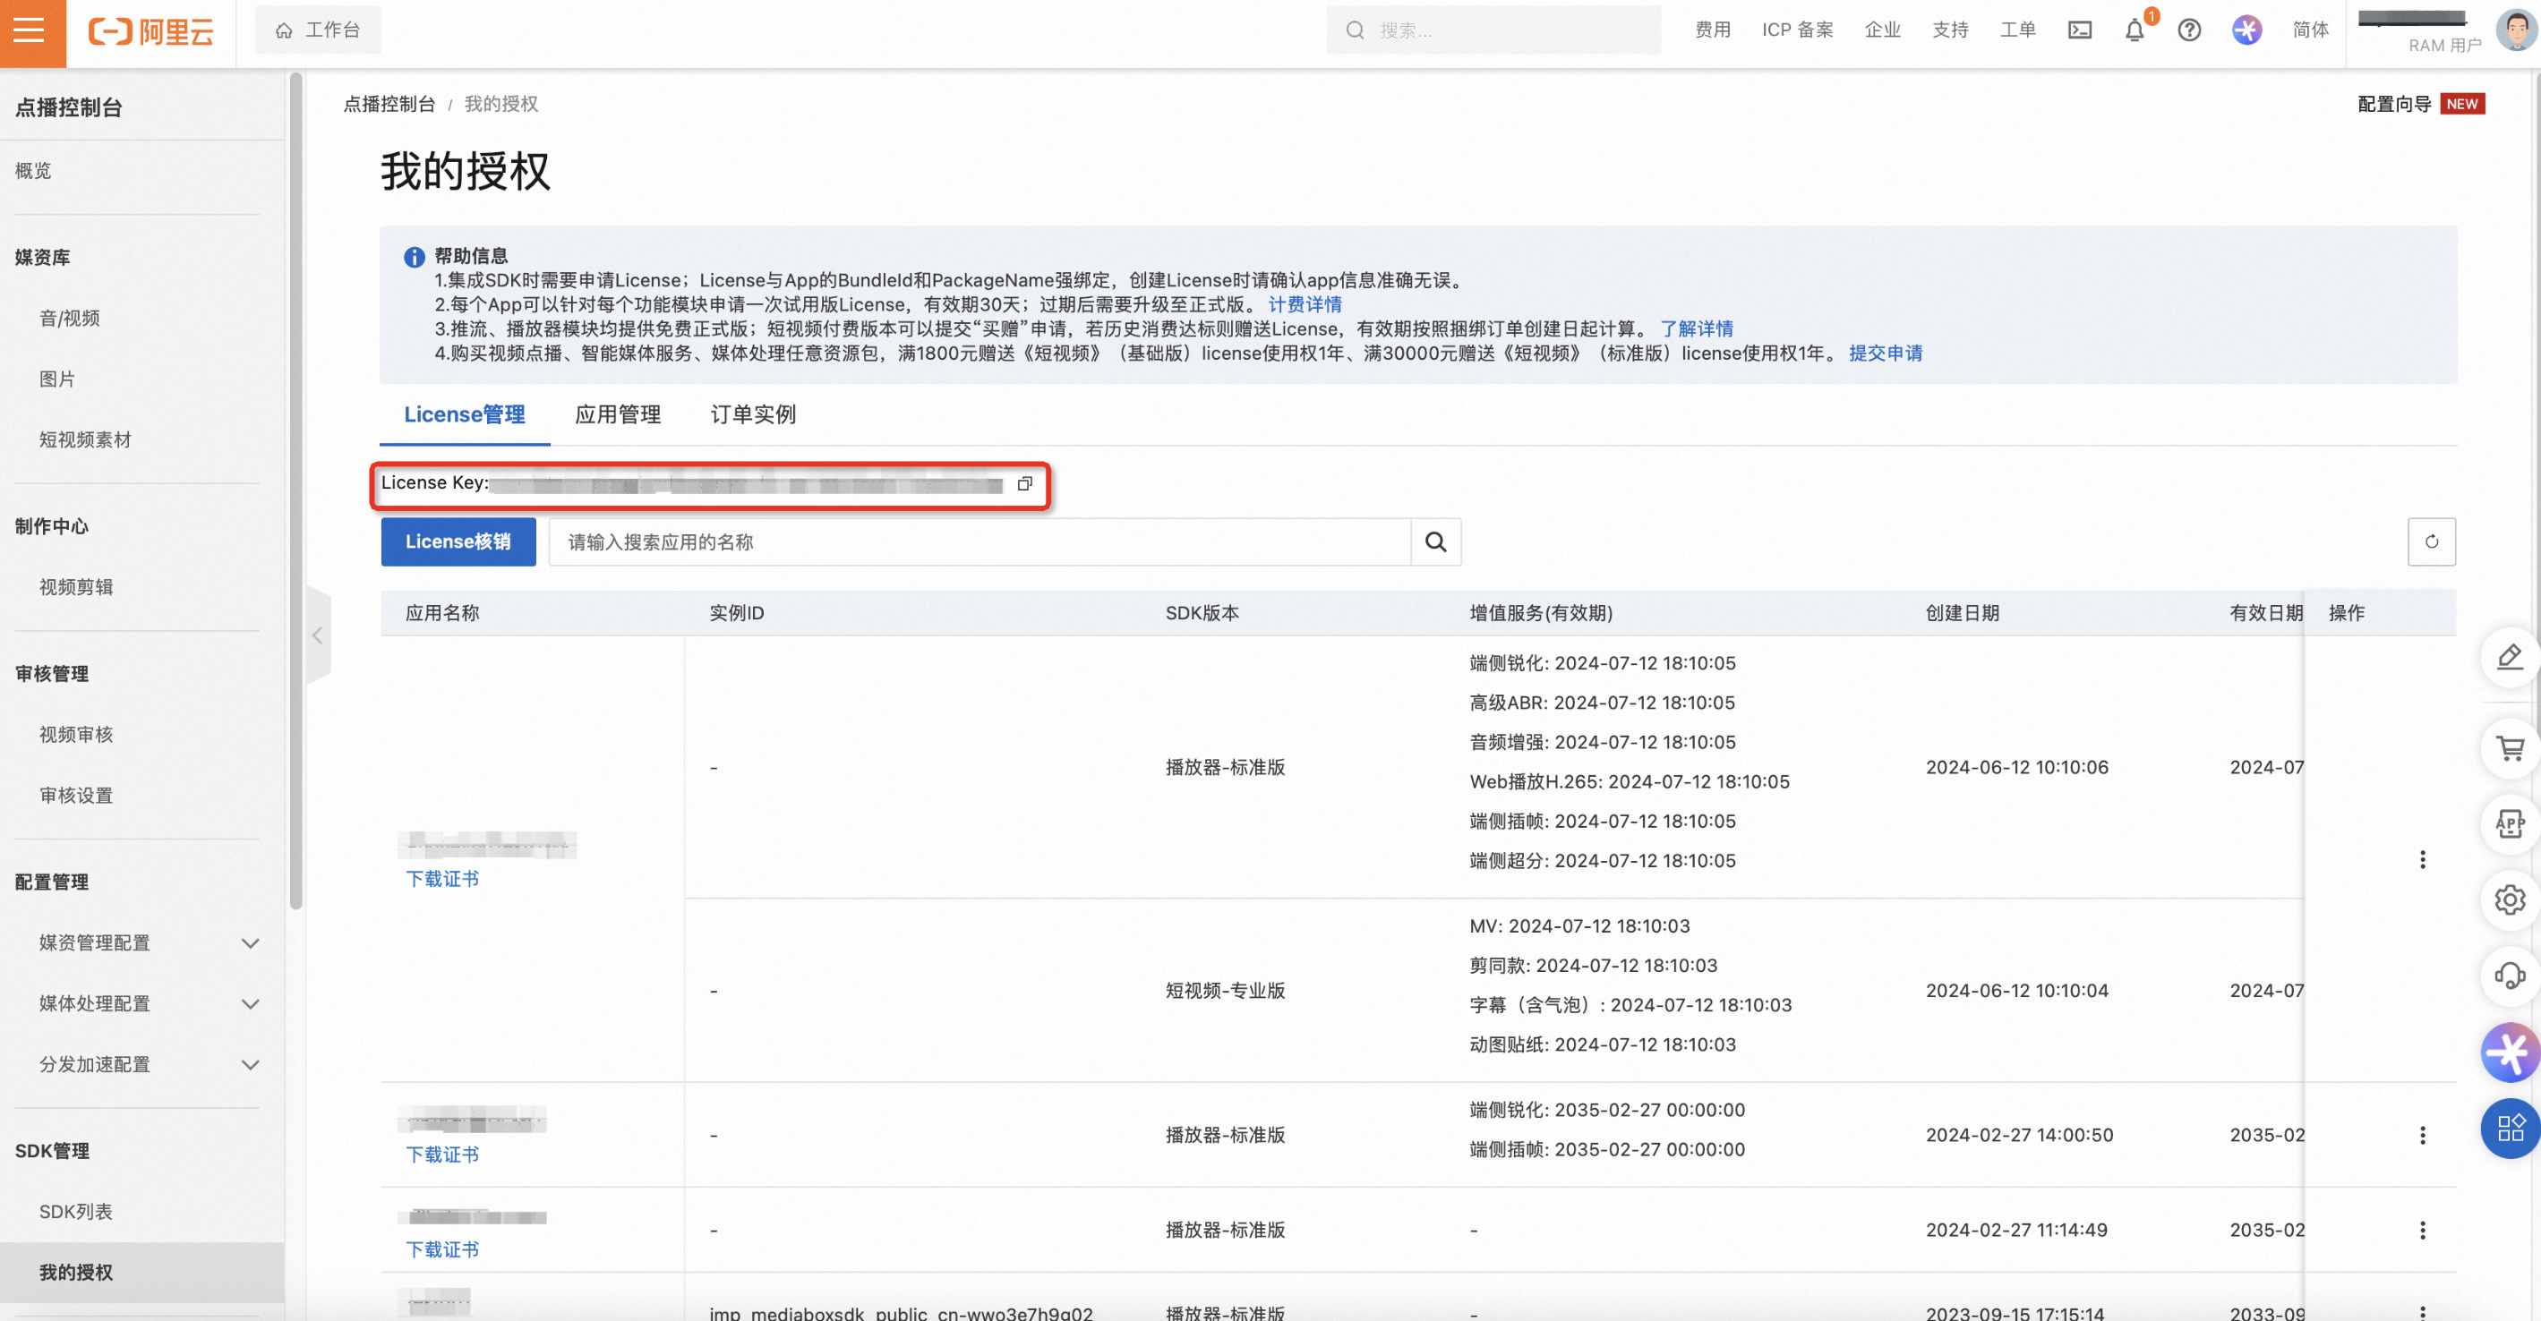2541x1321 pixels.
Task: Switch to the 应用管理 tab
Action: tap(618, 415)
